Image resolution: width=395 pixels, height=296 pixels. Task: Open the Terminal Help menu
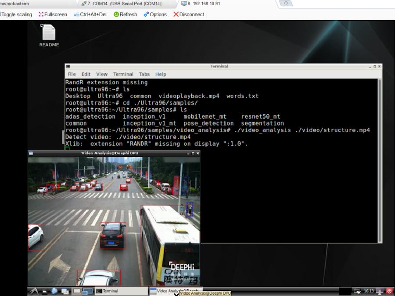coord(161,74)
